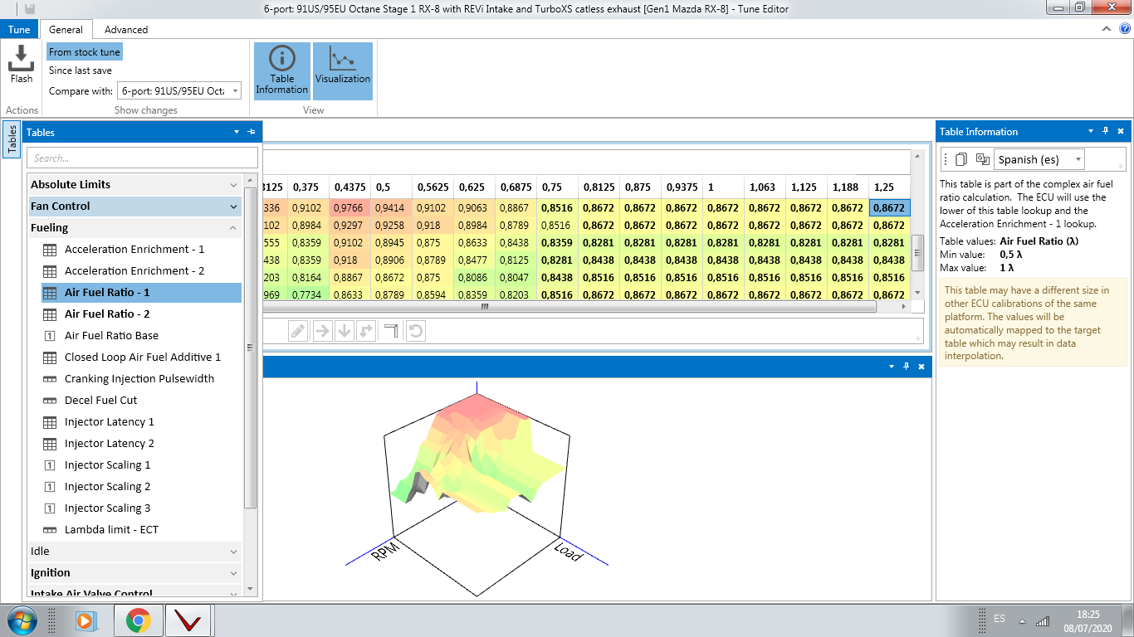
Task: Switch to the General ribbon tab
Action: (x=66, y=29)
